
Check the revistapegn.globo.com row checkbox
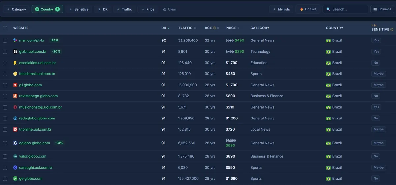(5, 96)
